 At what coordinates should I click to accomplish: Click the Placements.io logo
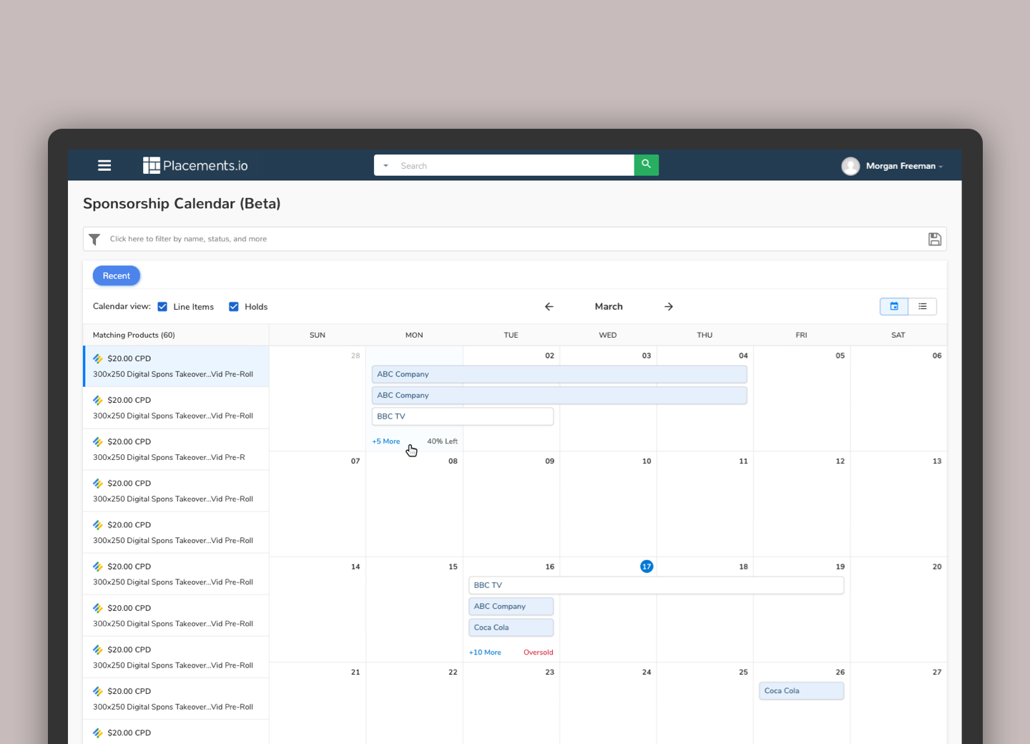coord(195,165)
